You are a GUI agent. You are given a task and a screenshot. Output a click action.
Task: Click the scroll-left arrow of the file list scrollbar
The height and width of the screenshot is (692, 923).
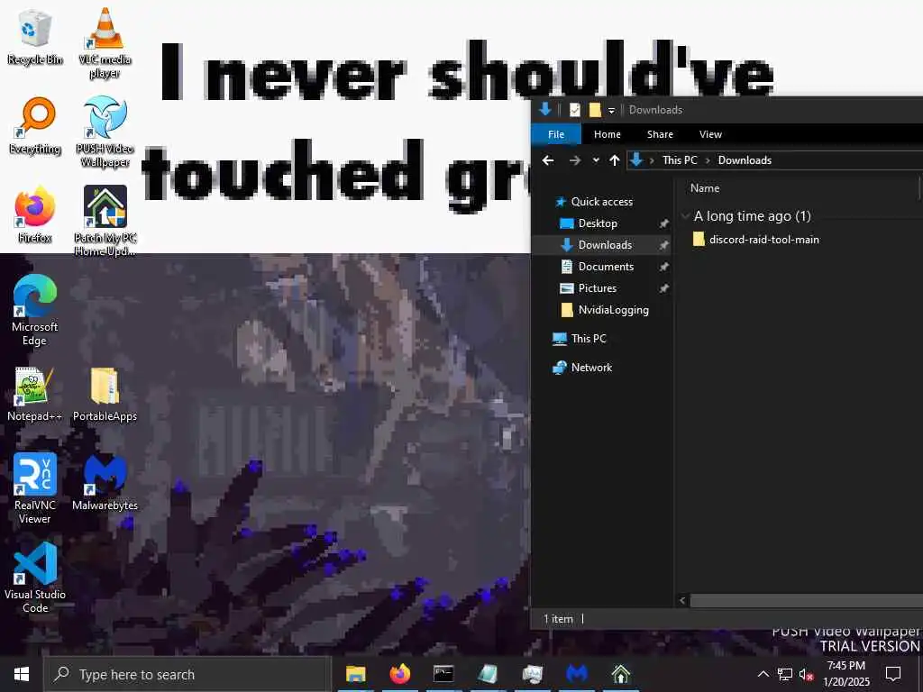[x=682, y=601]
